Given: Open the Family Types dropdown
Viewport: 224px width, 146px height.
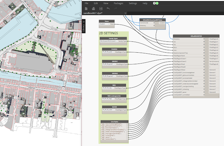Looking at the screenshot, I should tap(109, 41).
